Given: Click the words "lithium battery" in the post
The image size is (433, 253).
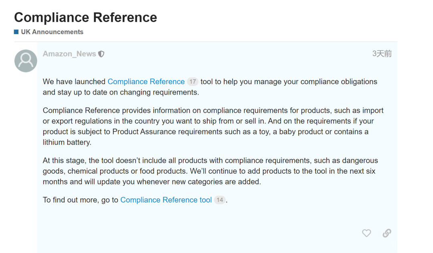Looking at the screenshot, I should [67, 142].
